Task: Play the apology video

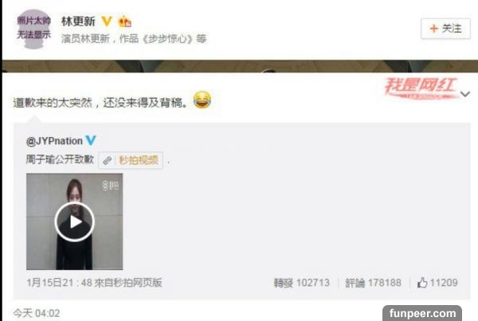Action: click(74, 221)
